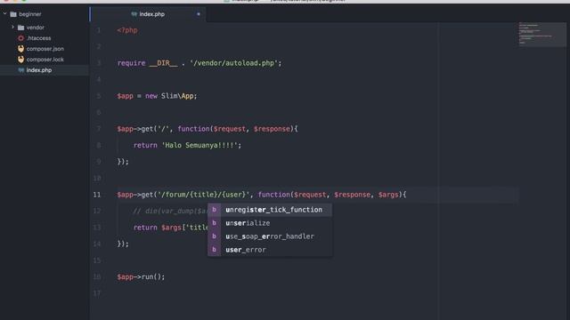Click the composer.json file icon
This screenshot has height=320, width=570.
click(21, 49)
